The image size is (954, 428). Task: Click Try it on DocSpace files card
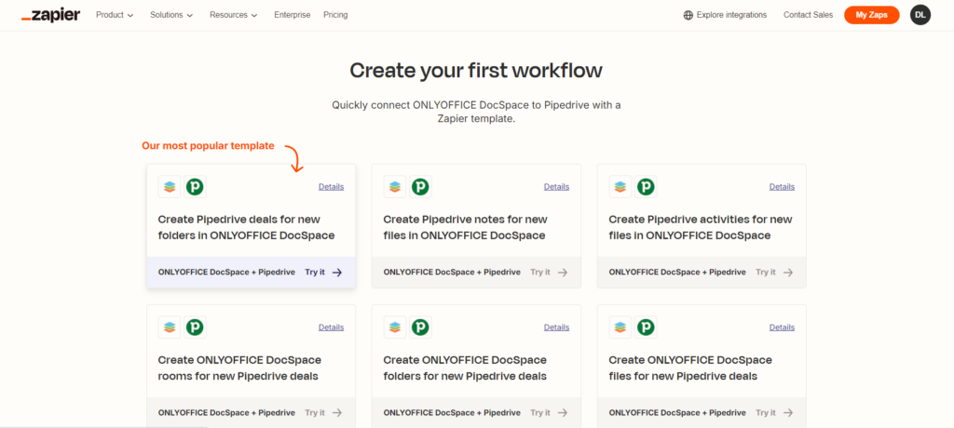tap(766, 413)
